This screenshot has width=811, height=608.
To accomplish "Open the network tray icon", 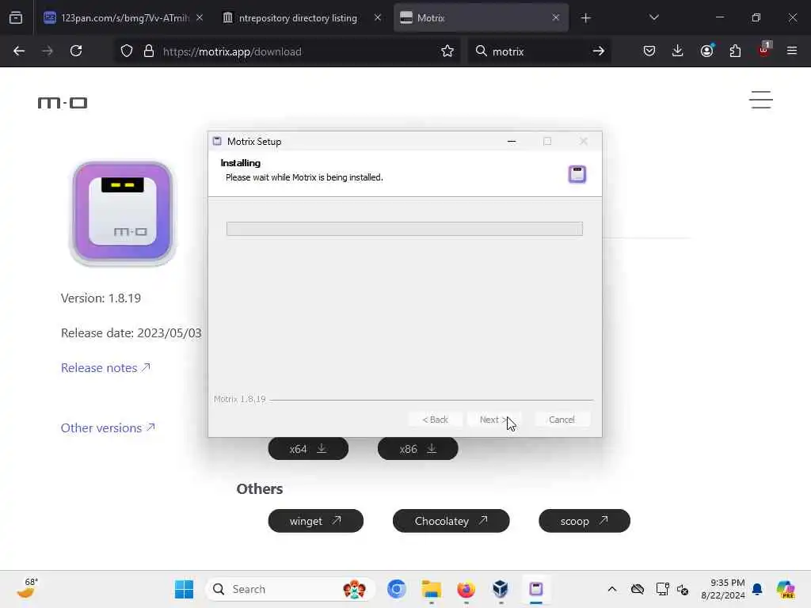I will pyautogui.click(x=662, y=589).
